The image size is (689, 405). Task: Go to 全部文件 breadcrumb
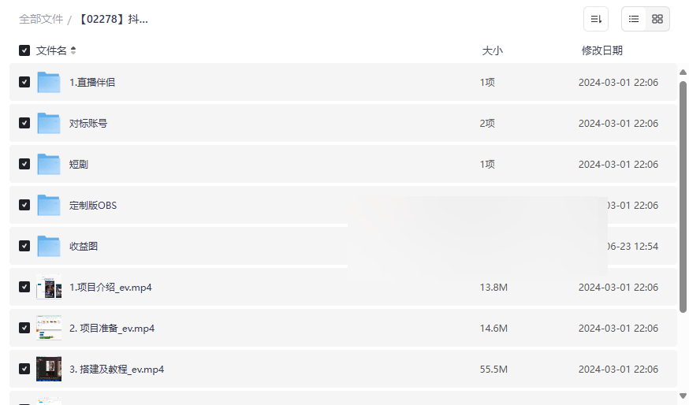click(x=41, y=19)
